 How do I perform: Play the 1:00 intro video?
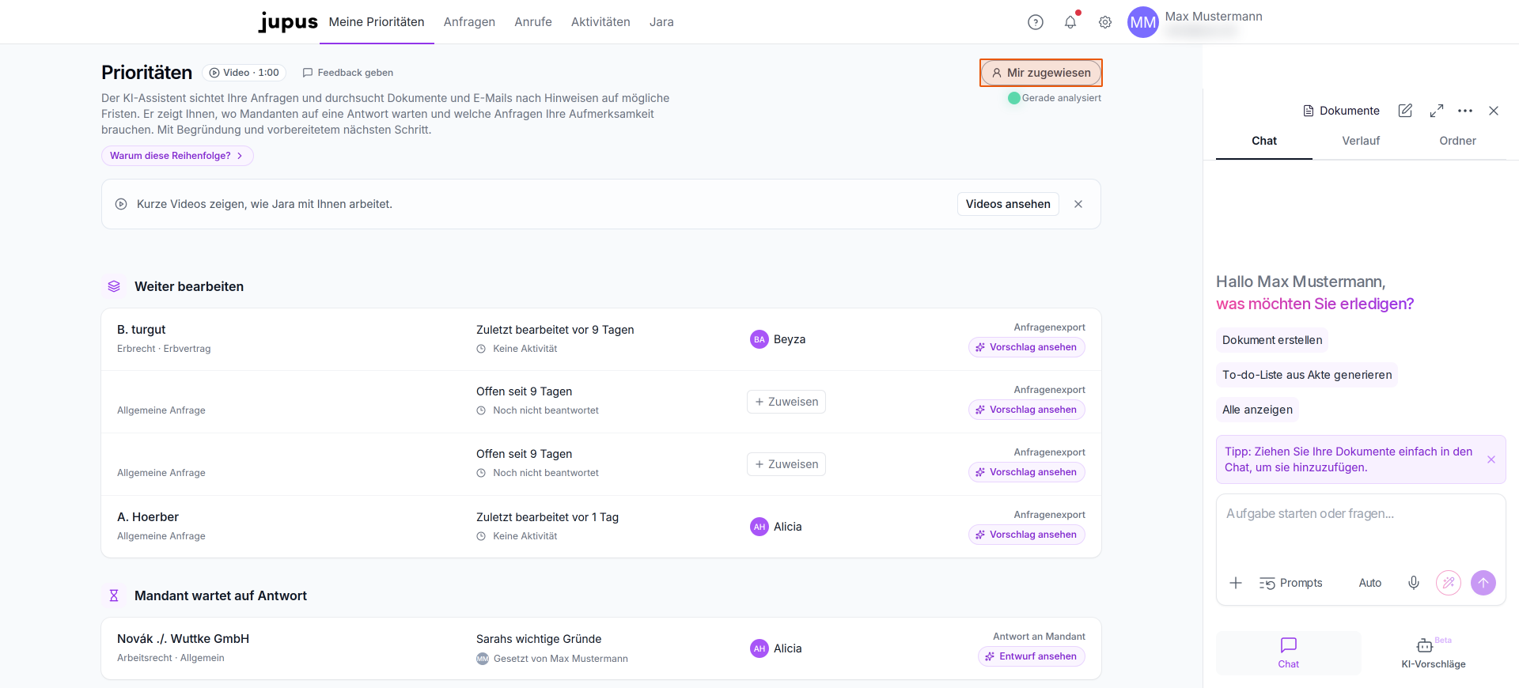point(244,73)
